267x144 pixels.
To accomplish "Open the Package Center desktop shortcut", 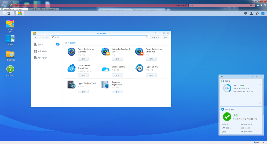I will pyautogui.click(x=10, y=26).
